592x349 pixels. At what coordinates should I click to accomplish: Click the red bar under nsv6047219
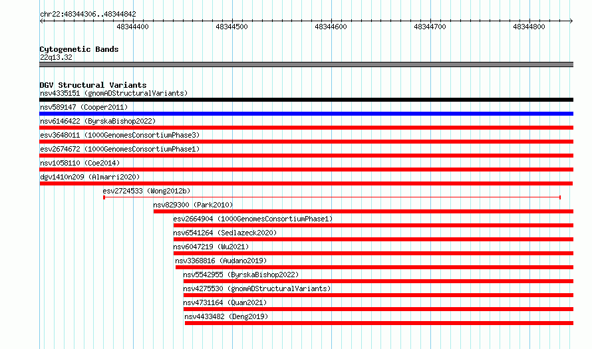[373, 253]
